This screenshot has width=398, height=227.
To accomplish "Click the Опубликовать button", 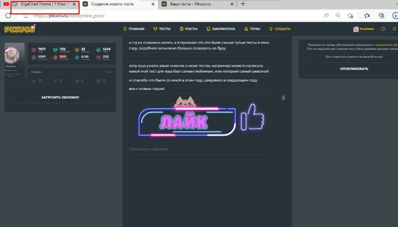I will click(x=354, y=69).
